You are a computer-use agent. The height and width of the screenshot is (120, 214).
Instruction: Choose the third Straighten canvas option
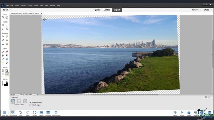click(25, 101)
